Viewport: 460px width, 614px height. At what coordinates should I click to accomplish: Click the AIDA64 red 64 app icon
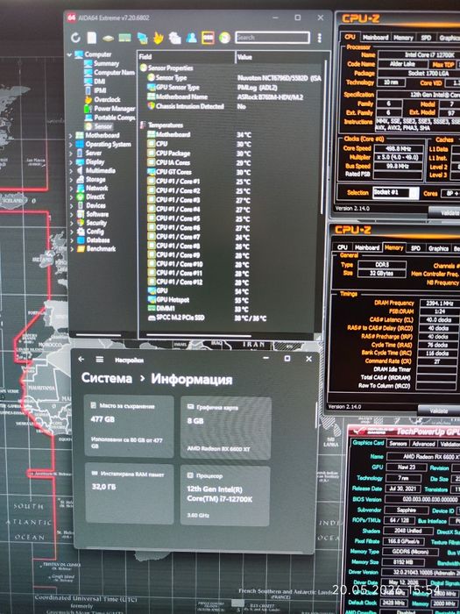pyautogui.click(x=71, y=18)
